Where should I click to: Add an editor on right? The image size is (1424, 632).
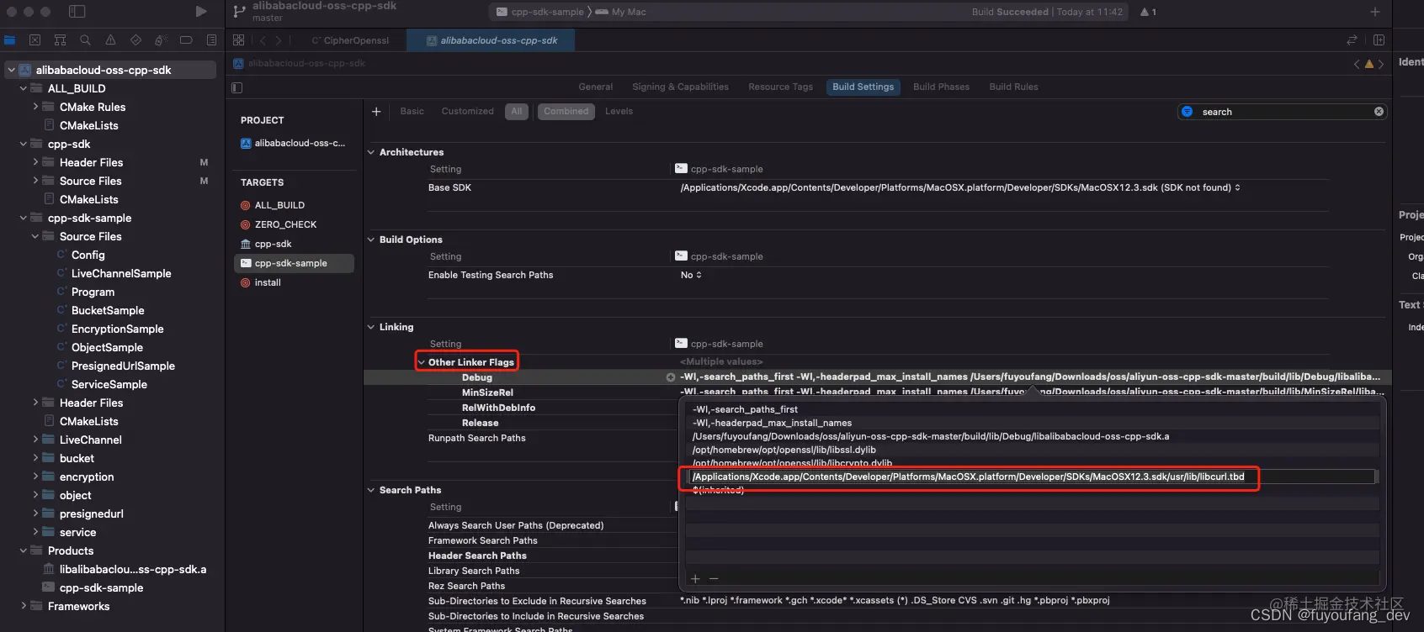[1379, 39]
